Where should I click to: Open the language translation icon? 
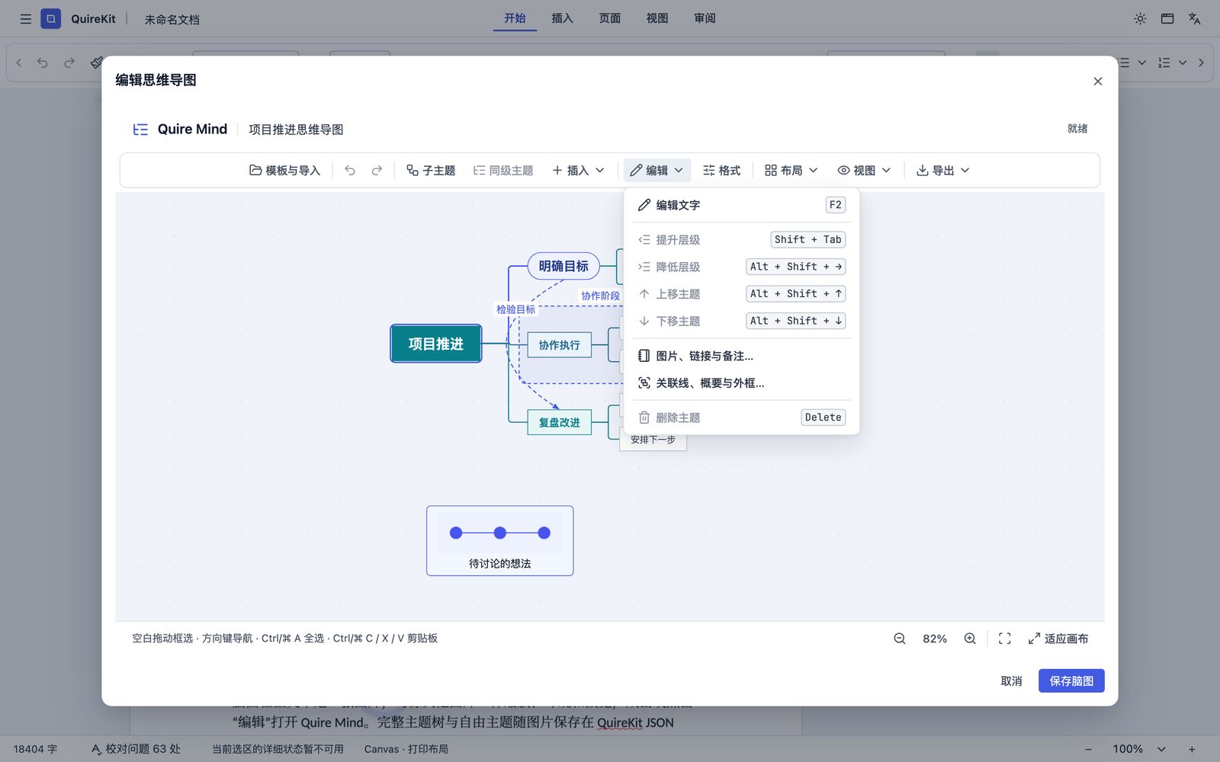1195,19
